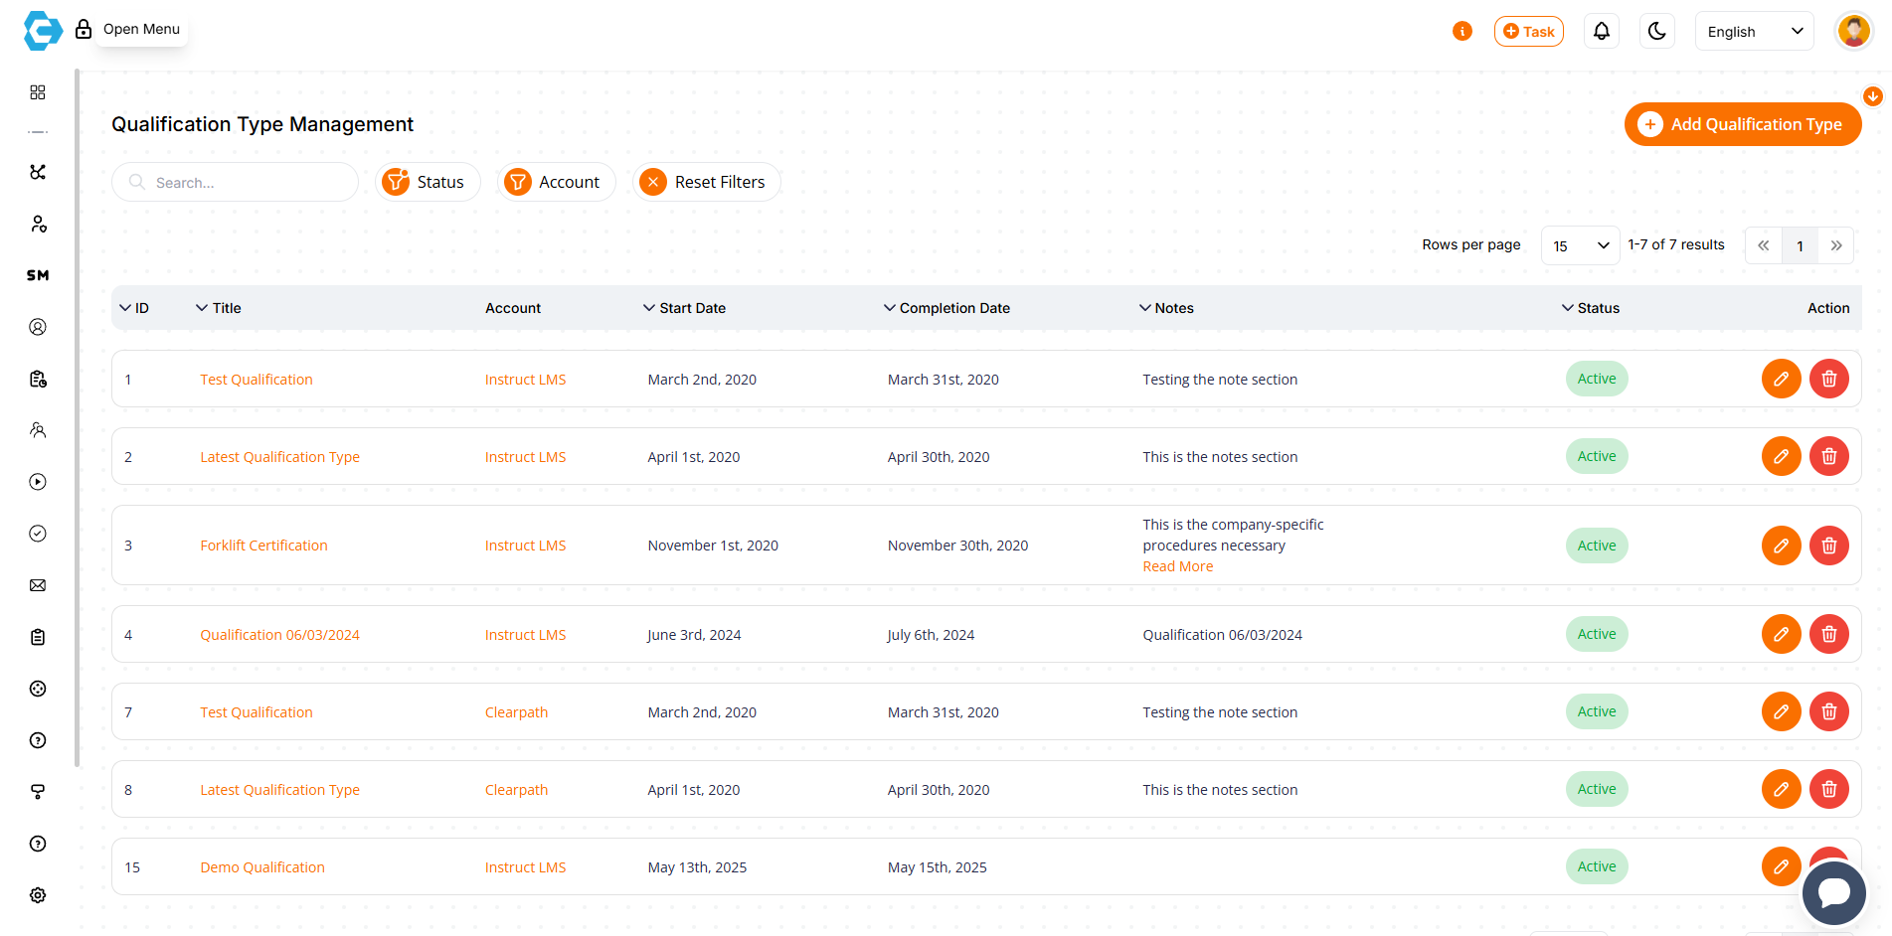Open the Status filter

(428, 182)
